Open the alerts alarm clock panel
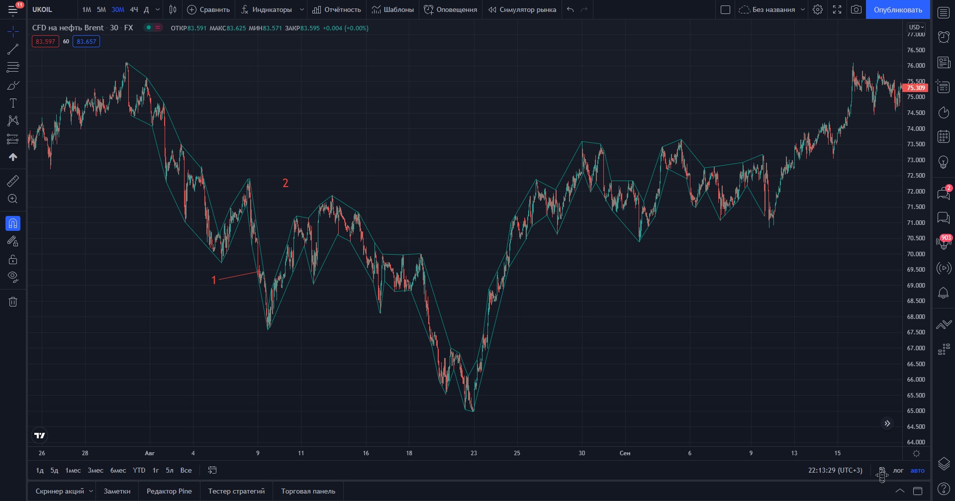 (943, 37)
